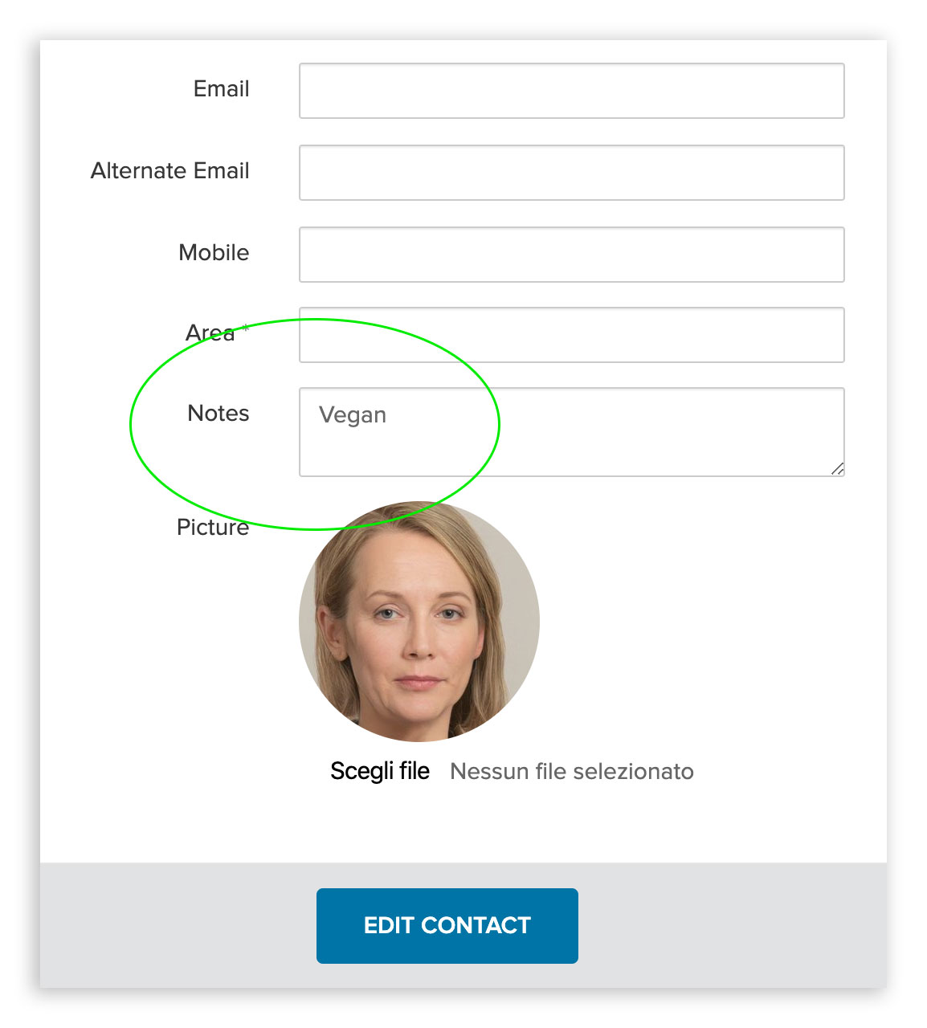Select the Mobile number field
This screenshot has height=1028, width=927.
(571, 255)
